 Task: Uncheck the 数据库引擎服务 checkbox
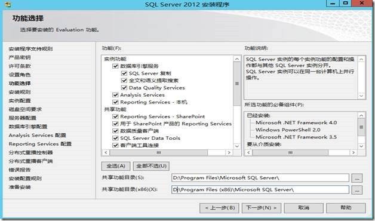(x=115, y=66)
